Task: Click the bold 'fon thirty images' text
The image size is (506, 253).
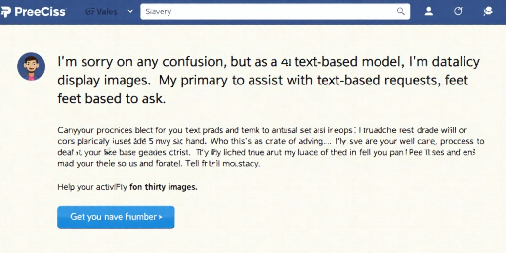Action: point(163,187)
